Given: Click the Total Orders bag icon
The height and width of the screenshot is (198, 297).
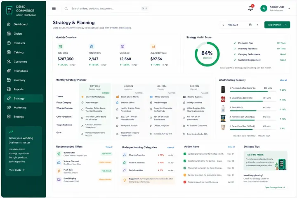Looking at the screenshot, I should point(92,47).
